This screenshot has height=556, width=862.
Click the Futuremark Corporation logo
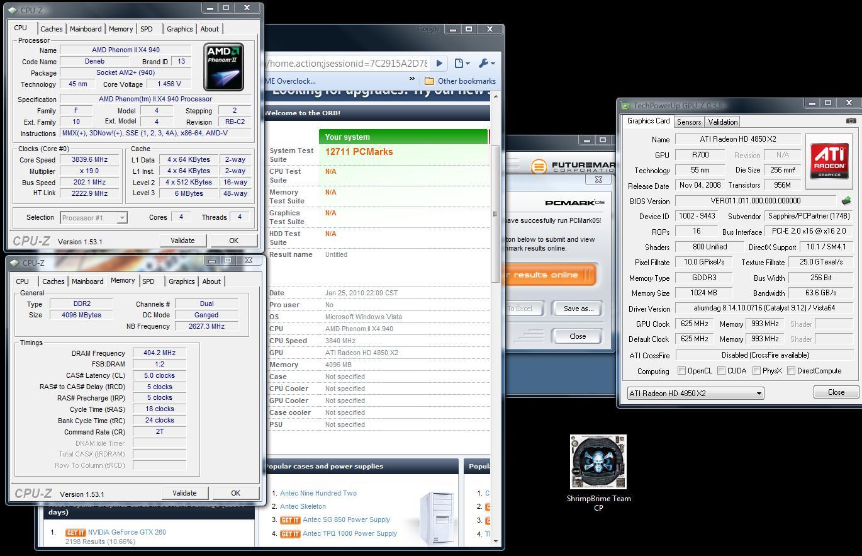click(572, 166)
